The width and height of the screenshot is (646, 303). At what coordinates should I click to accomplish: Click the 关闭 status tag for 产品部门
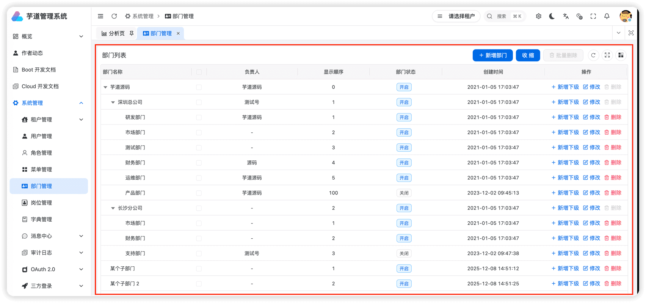point(404,193)
